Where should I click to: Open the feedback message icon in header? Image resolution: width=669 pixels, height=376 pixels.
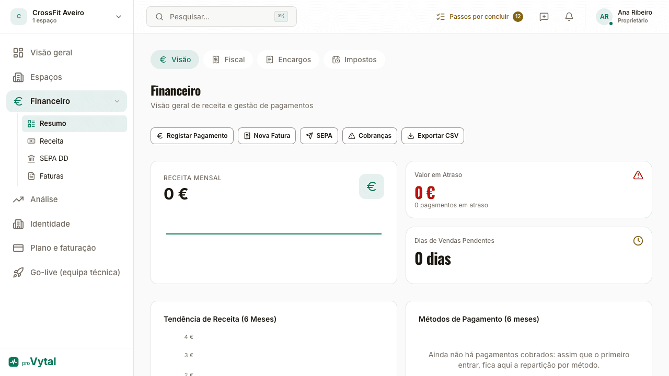pyautogui.click(x=544, y=17)
